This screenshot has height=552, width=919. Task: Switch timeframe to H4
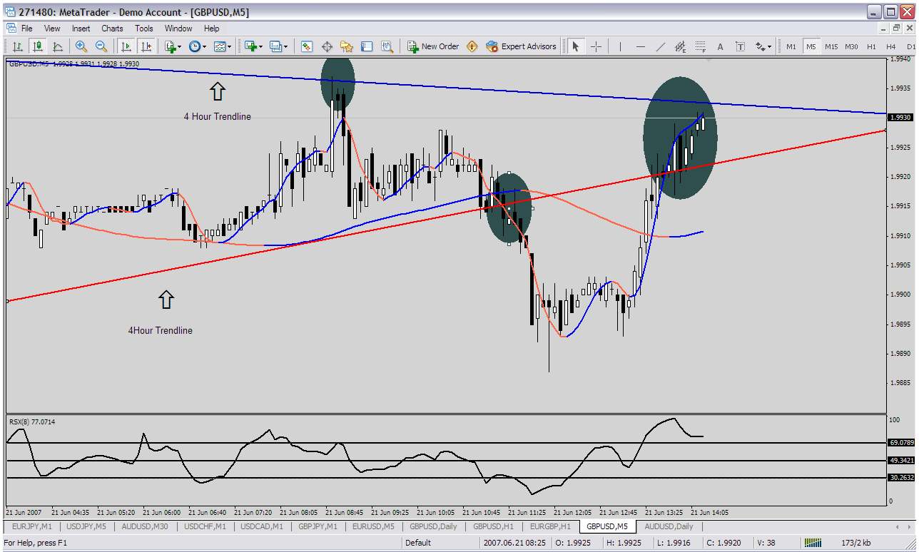click(x=891, y=46)
